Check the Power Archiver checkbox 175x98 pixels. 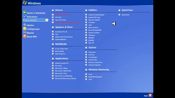86,33
